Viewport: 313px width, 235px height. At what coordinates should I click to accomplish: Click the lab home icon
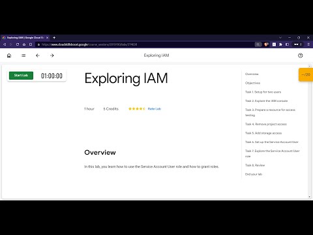pyautogui.click(x=9, y=55)
